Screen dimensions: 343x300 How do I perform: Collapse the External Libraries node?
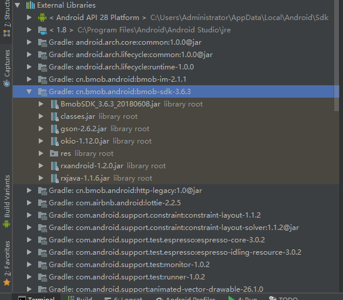(x=17, y=5)
